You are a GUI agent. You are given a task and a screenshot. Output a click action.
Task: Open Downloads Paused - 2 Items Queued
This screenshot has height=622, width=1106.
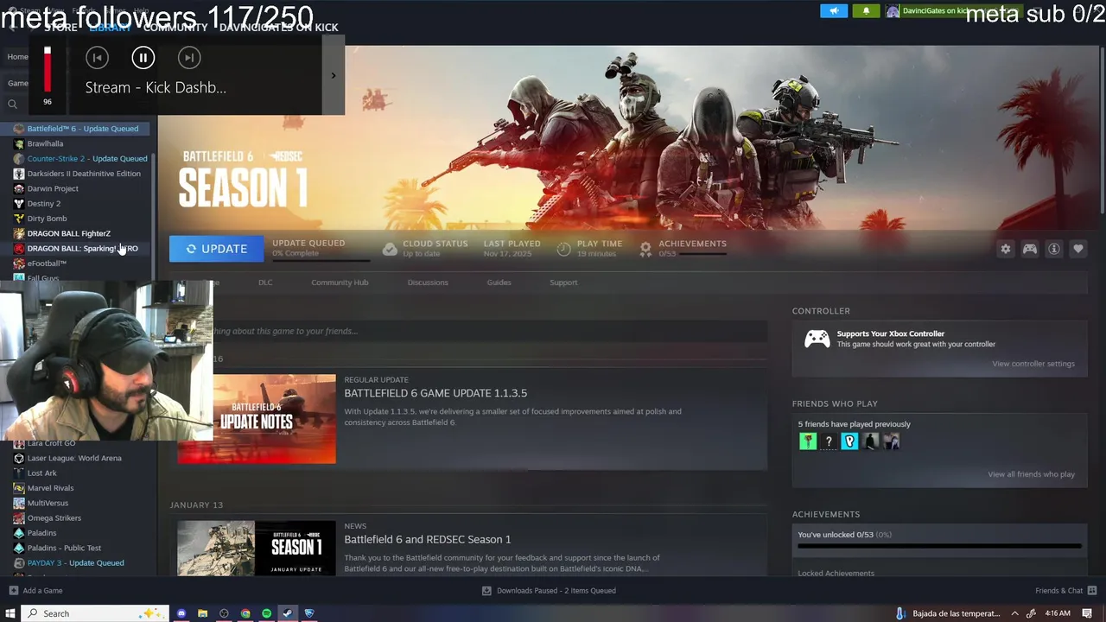click(x=549, y=591)
